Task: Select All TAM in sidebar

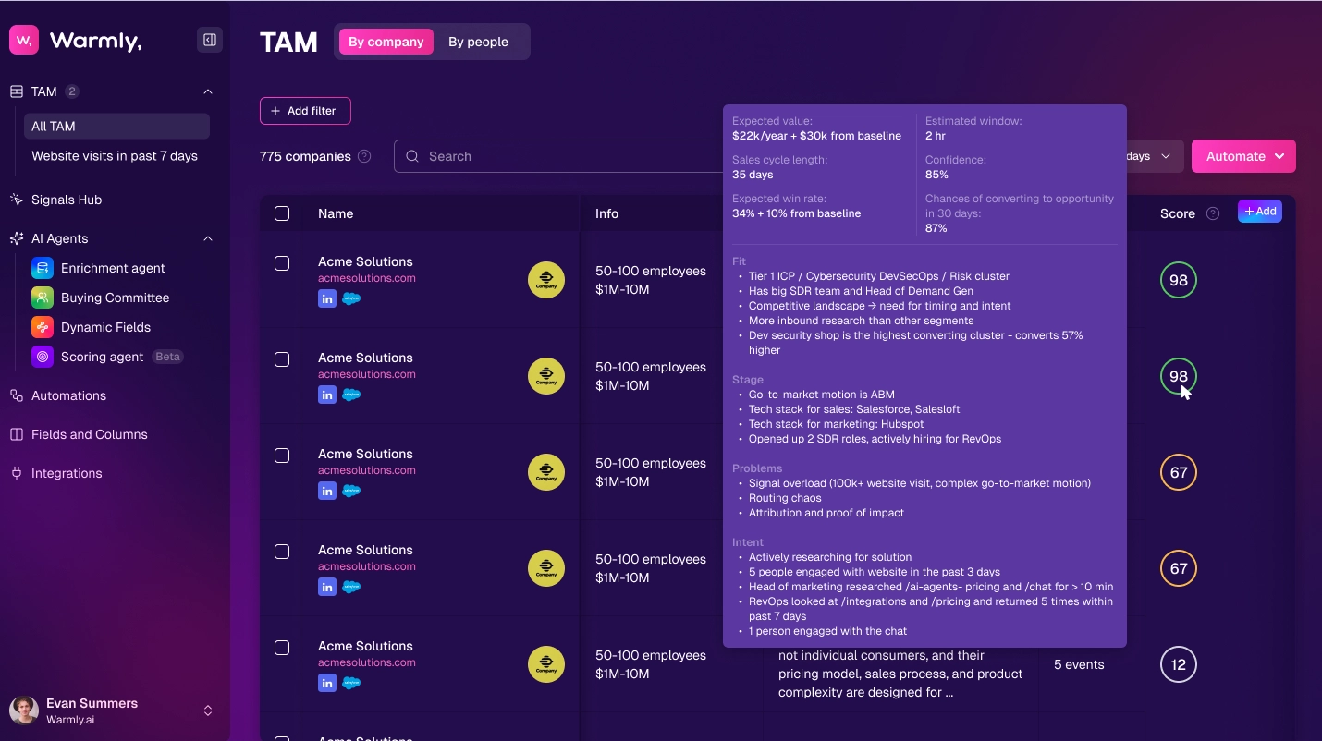Action: 116,127
